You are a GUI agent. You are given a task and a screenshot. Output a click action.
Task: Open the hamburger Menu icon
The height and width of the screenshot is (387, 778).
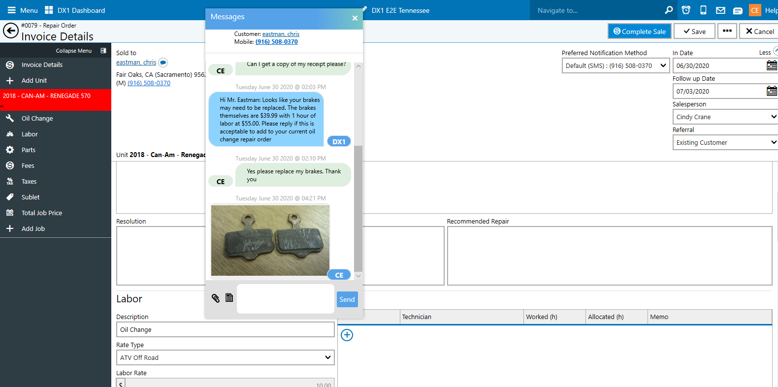(11, 10)
